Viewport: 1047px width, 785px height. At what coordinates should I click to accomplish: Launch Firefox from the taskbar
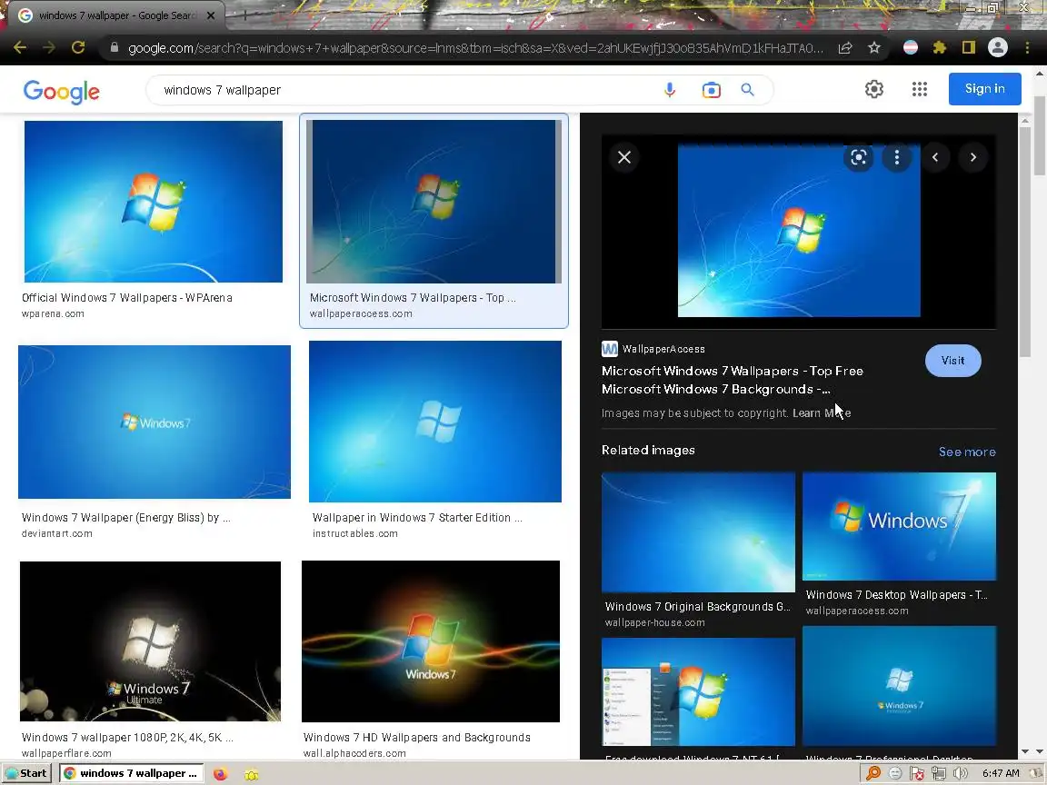(220, 774)
